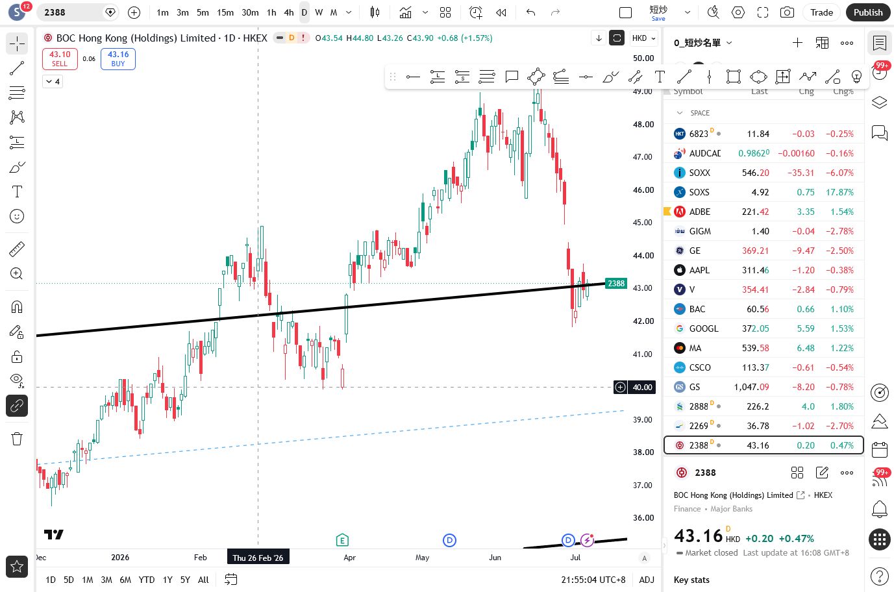Open compare or add symbol plus button
894x592 pixels.
(x=134, y=12)
